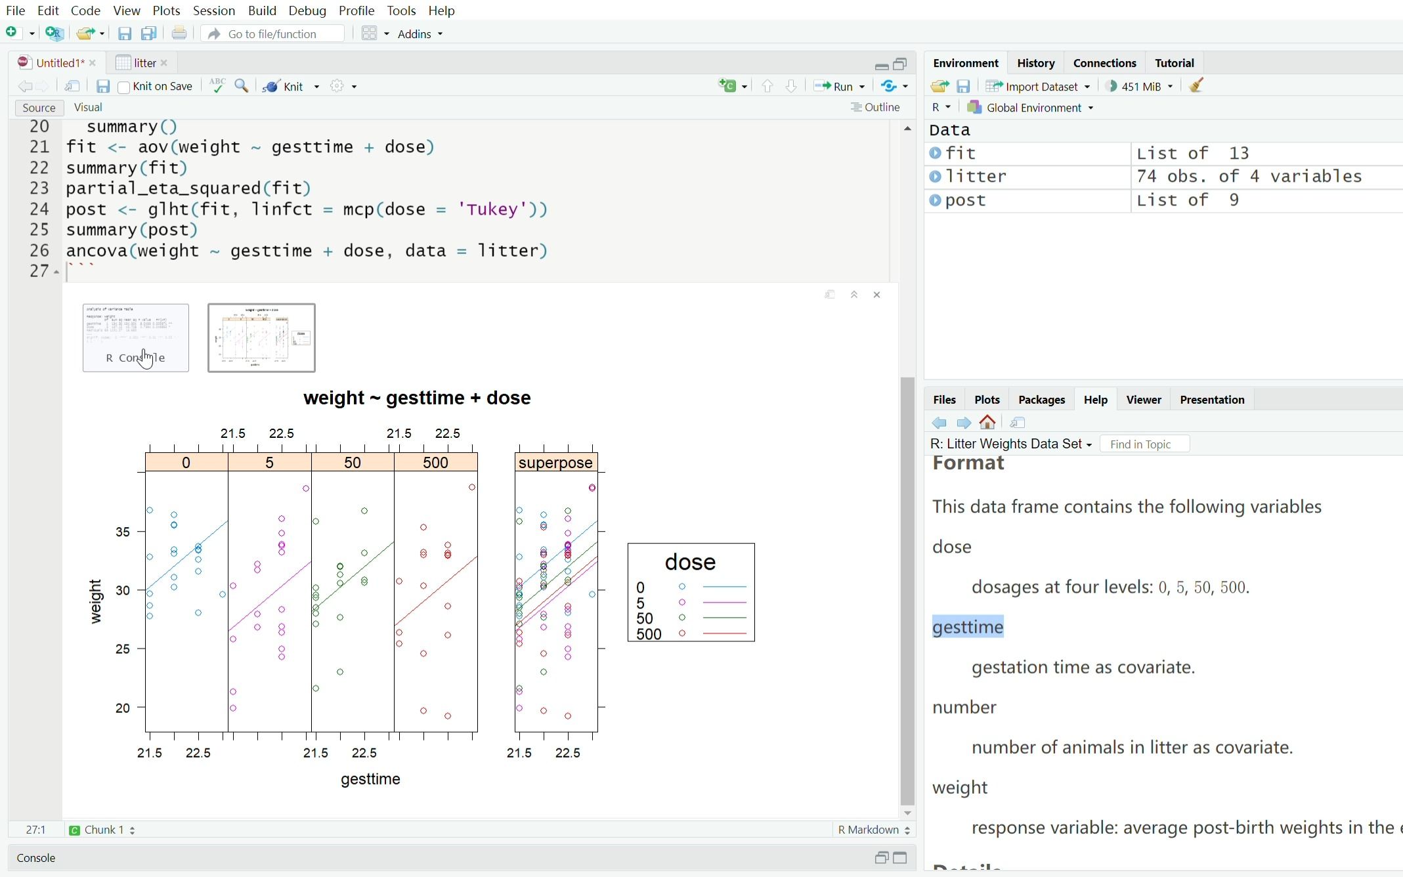Open the Plots menu in menu bar
Screen dimensions: 1403x877
click(x=166, y=11)
